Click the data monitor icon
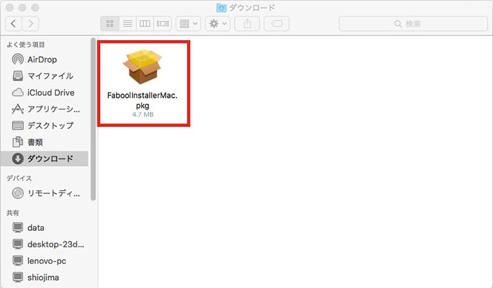The image size is (493, 288). 18,228
